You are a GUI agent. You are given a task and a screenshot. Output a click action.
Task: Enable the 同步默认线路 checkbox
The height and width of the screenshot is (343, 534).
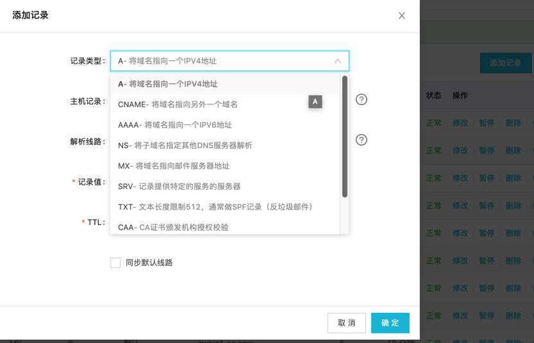115,263
